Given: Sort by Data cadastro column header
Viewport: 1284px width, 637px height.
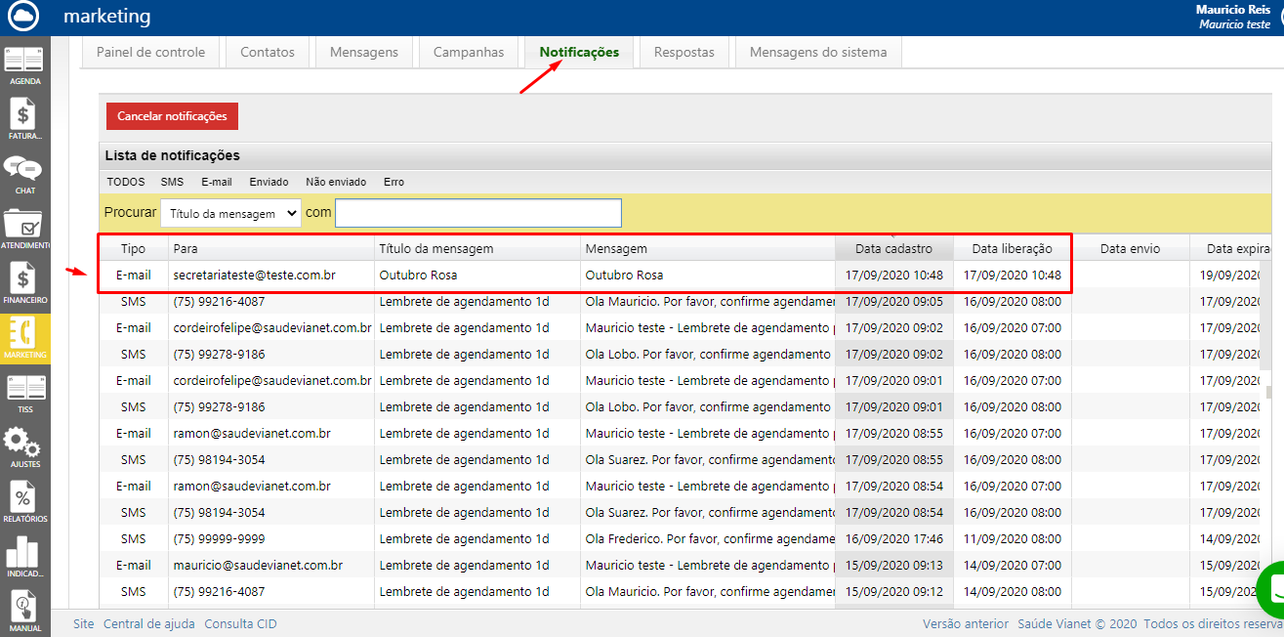Looking at the screenshot, I should pos(893,249).
